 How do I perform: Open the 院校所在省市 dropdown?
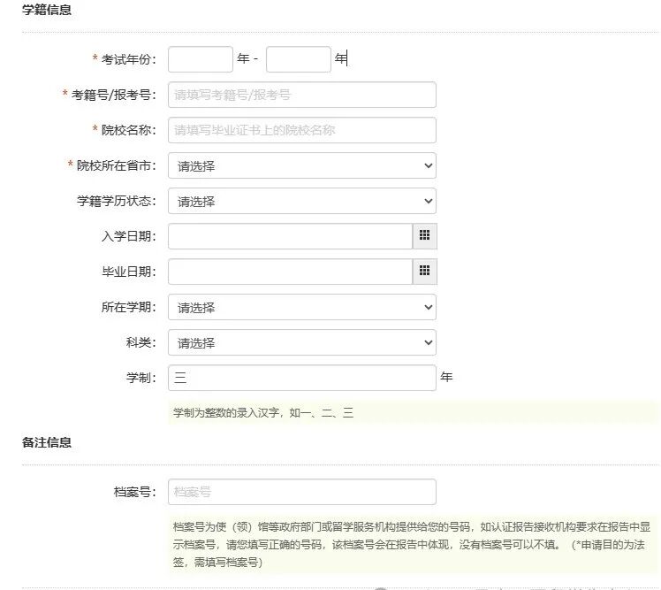(302, 166)
